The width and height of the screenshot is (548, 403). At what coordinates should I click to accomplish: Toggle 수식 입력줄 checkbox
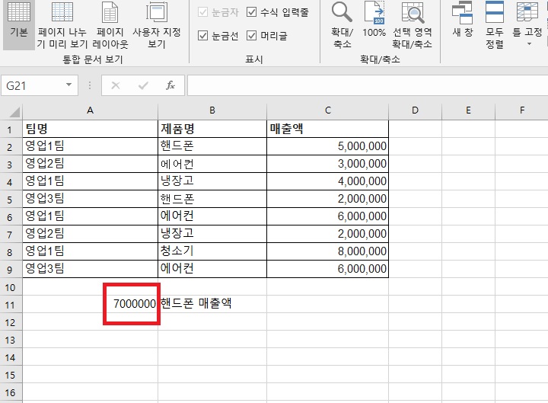tap(252, 12)
